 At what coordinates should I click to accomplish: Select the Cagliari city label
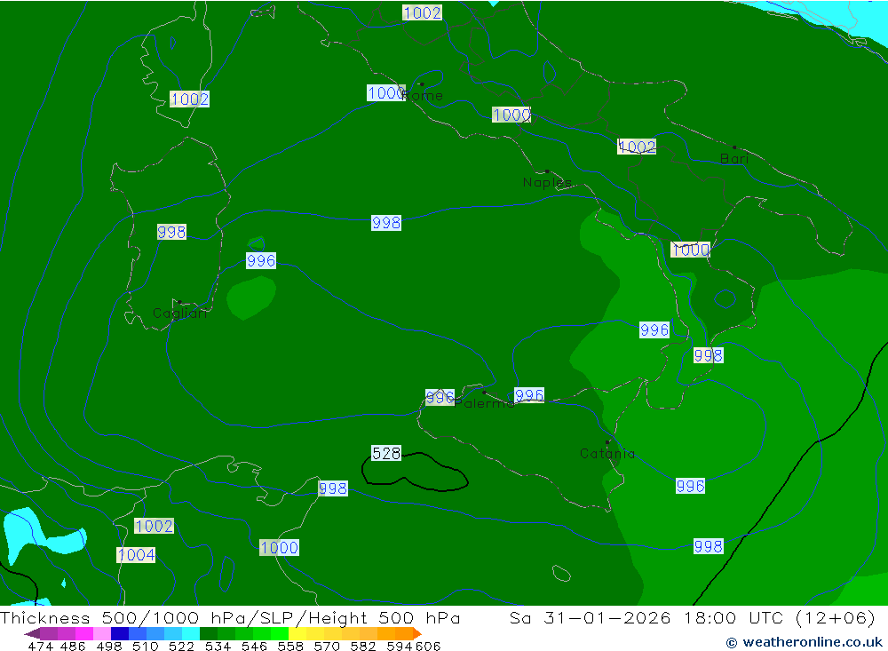coord(180,314)
